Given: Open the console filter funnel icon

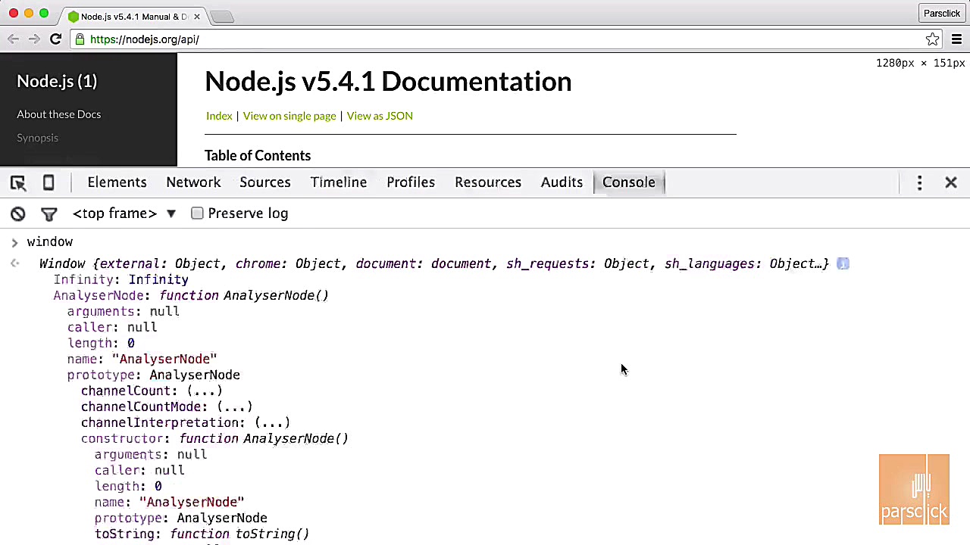Looking at the screenshot, I should 49,214.
